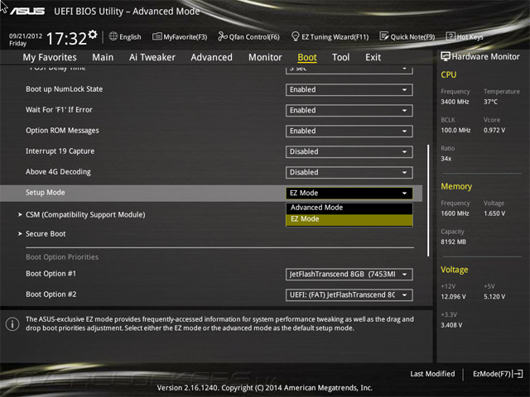Screen dimensions: 530x397
Task: Click the 17:32 clock display
Action: coord(66,39)
